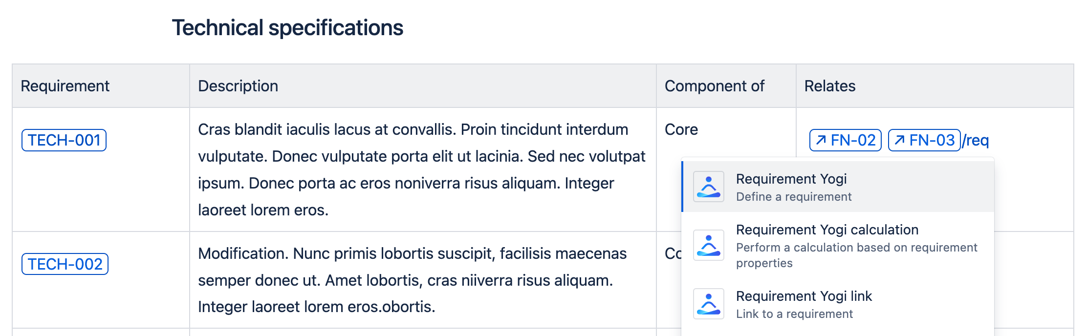Image resolution: width=1087 pixels, height=336 pixels.
Task: Click the TECH-001 description text cell
Action: coord(421,169)
